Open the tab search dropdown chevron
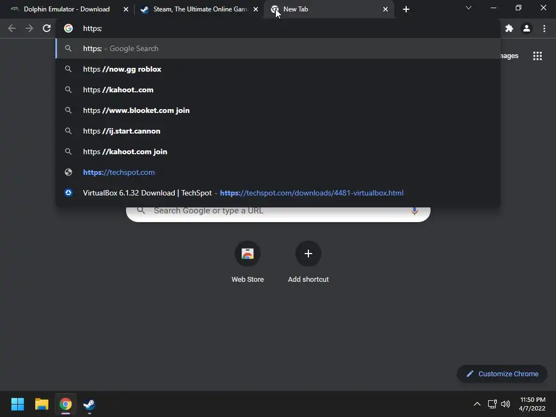The height and width of the screenshot is (417, 556). click(469, 8)
